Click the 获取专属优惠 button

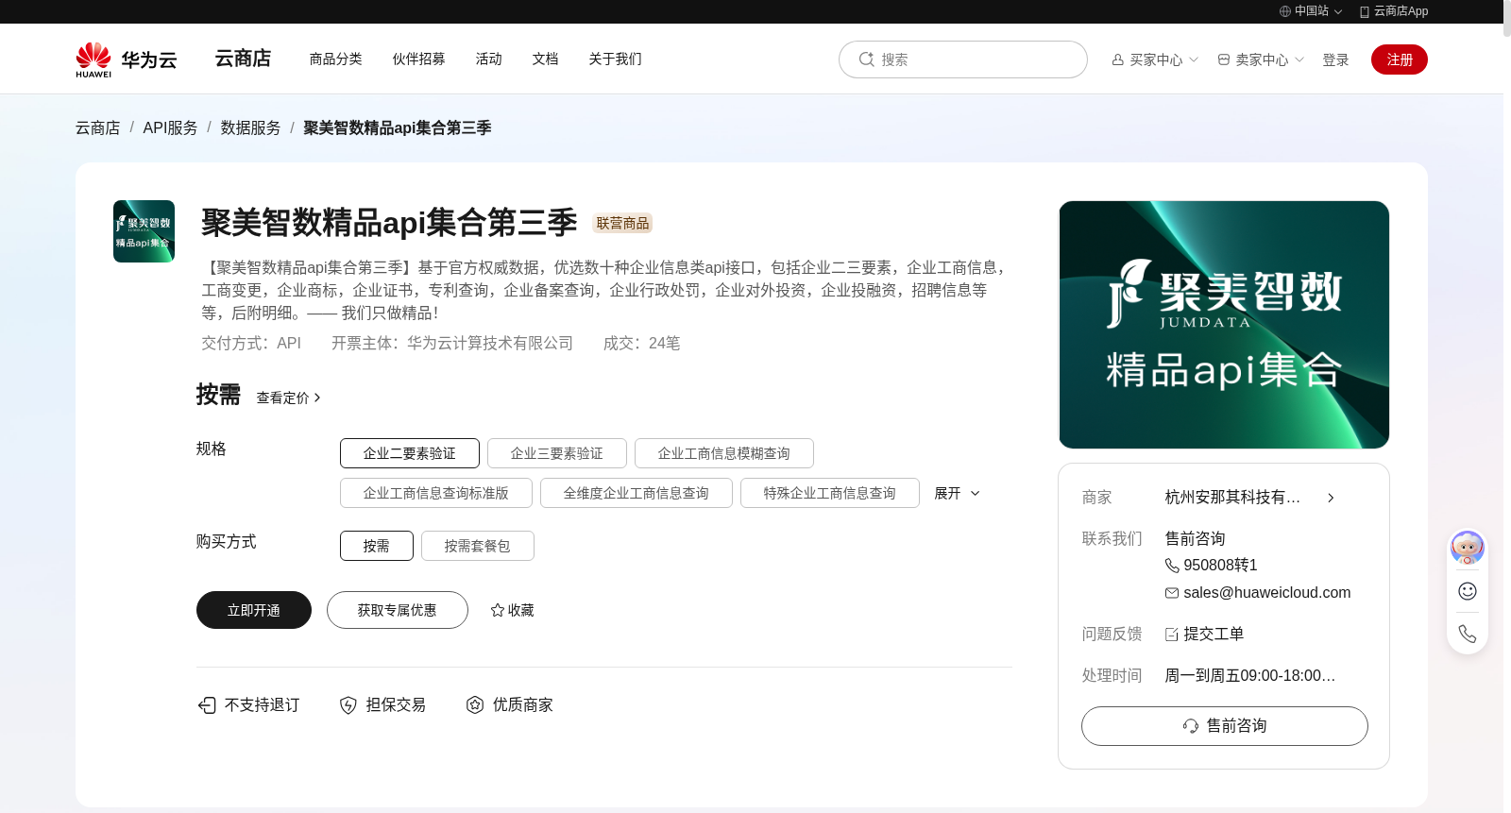tap(398, 610)
